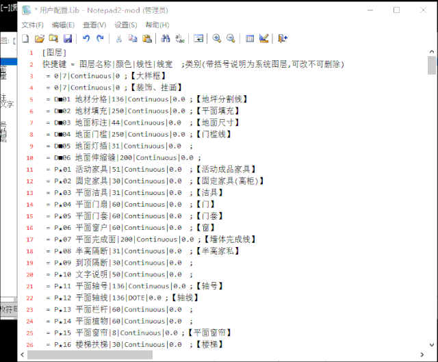438x362 pixels.
Task: Click the vertical scrollbar up arrow
Action: coord(432,52)
